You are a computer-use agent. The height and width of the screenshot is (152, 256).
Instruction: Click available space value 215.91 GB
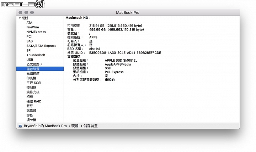116,26
